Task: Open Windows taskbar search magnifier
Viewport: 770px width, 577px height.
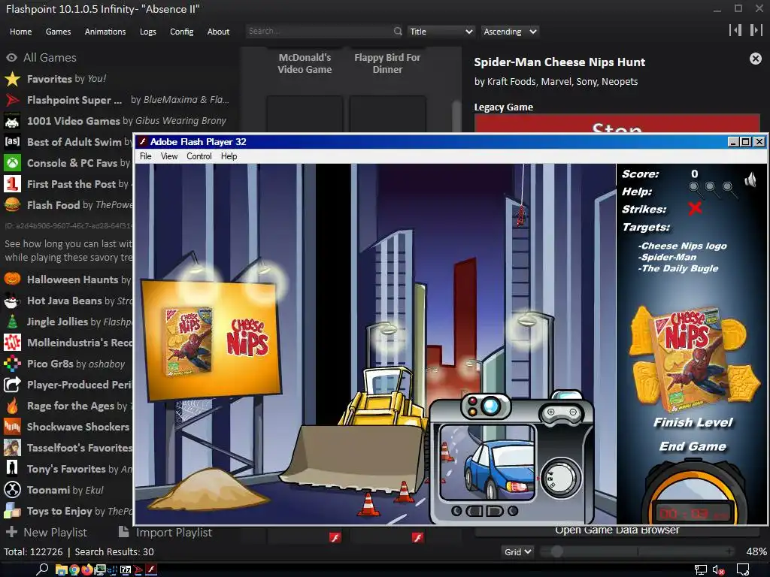Action: coord(42,569)
